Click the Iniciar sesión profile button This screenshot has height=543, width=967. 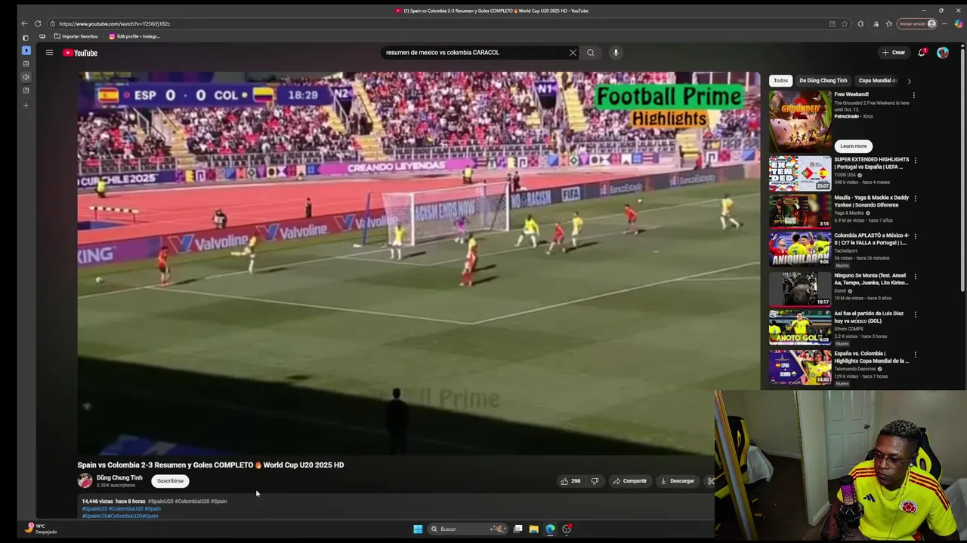917,23
